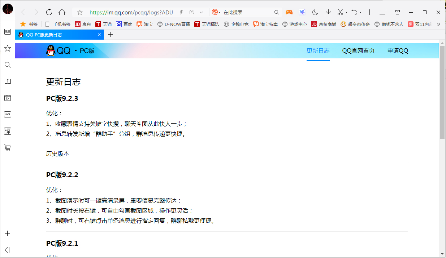The image size is (446, 258).
Task: Open the download manager icon
Action: tap(328, 12)
